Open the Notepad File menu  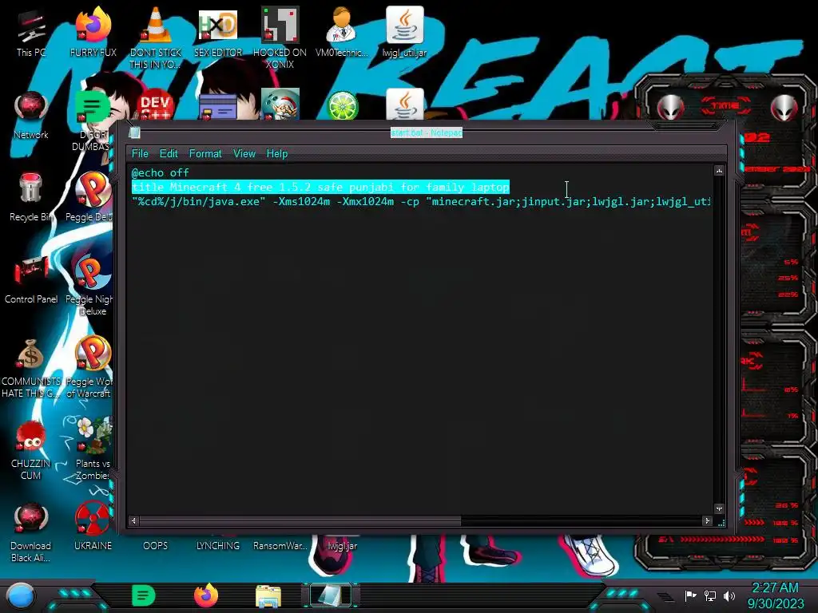[x=140, y=154]
